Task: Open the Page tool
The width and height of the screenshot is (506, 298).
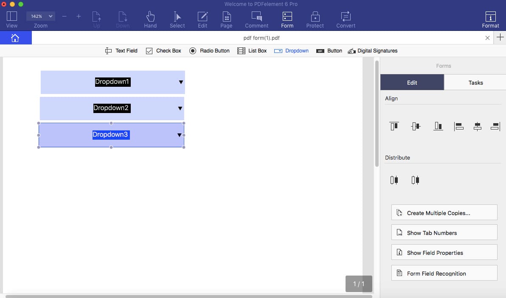Action: pos(226,19)
